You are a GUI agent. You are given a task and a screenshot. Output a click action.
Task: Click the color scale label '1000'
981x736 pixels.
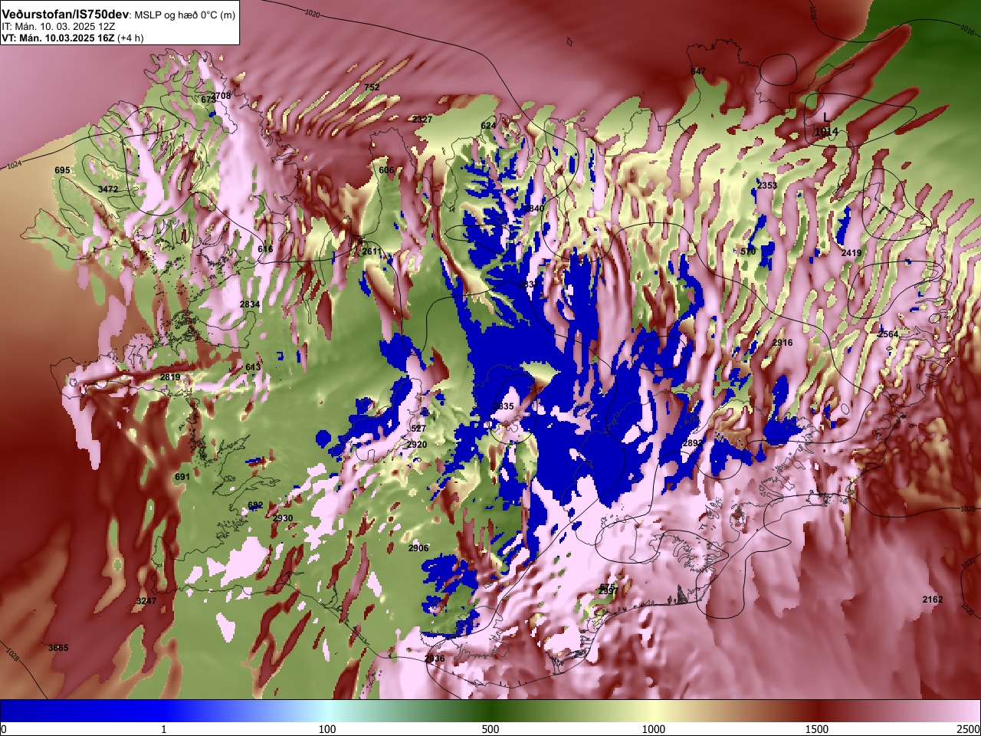[654, 729]
